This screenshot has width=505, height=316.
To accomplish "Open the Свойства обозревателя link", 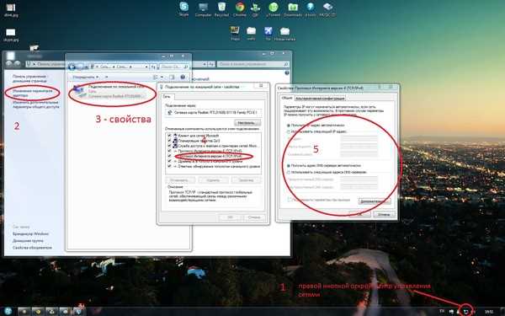I will pos(32,248).
